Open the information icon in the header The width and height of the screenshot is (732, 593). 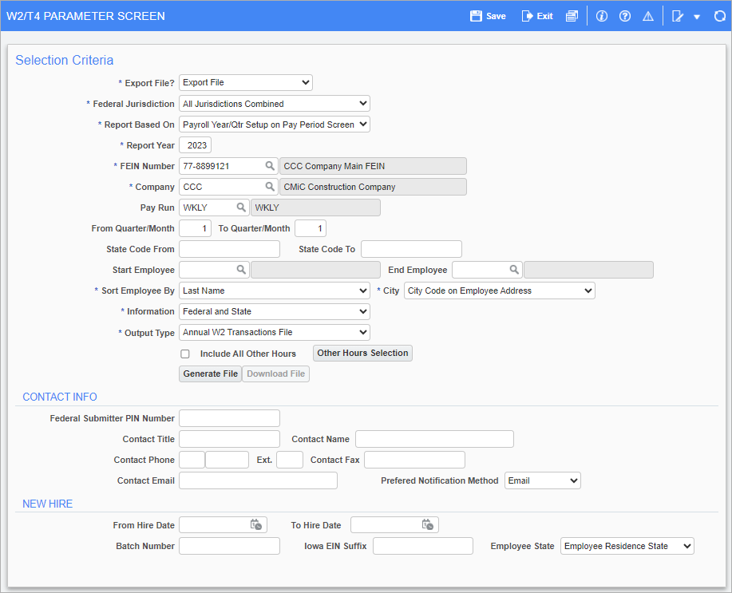(x=602, y=16)
